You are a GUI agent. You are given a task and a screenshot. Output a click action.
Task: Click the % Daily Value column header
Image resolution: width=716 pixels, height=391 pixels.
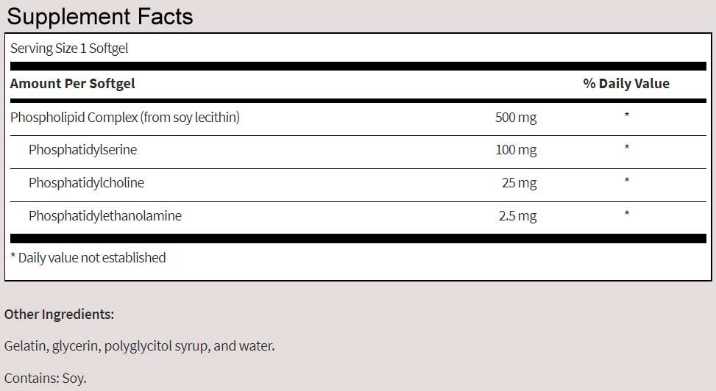pos(626,83)
